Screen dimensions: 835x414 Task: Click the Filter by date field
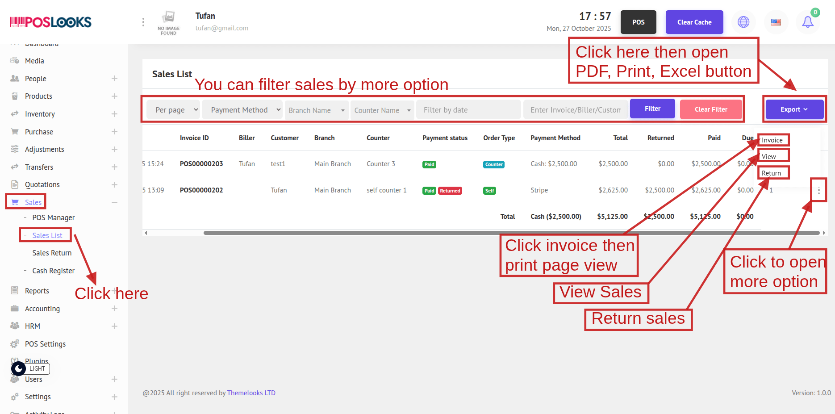tap(468, 110)
